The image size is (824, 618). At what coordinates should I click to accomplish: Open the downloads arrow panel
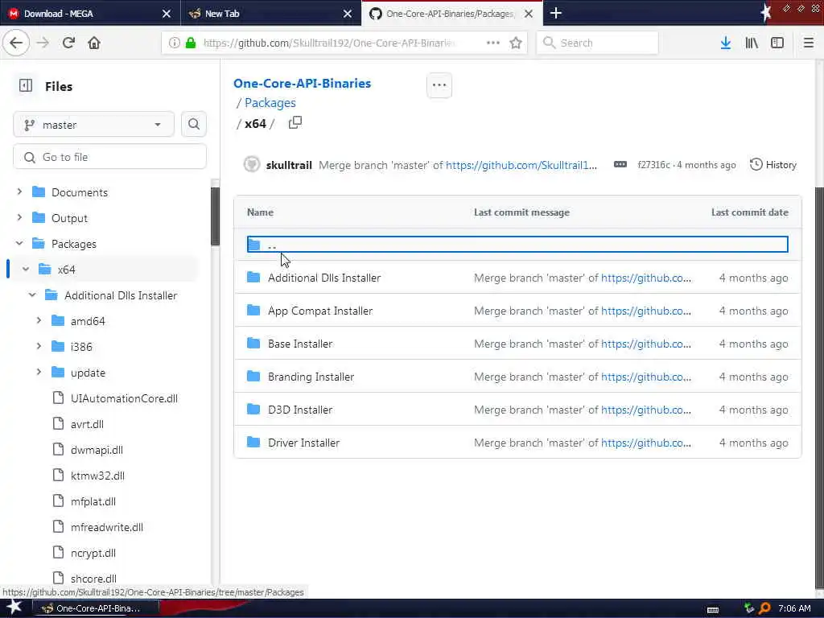(x=725, y=43)
